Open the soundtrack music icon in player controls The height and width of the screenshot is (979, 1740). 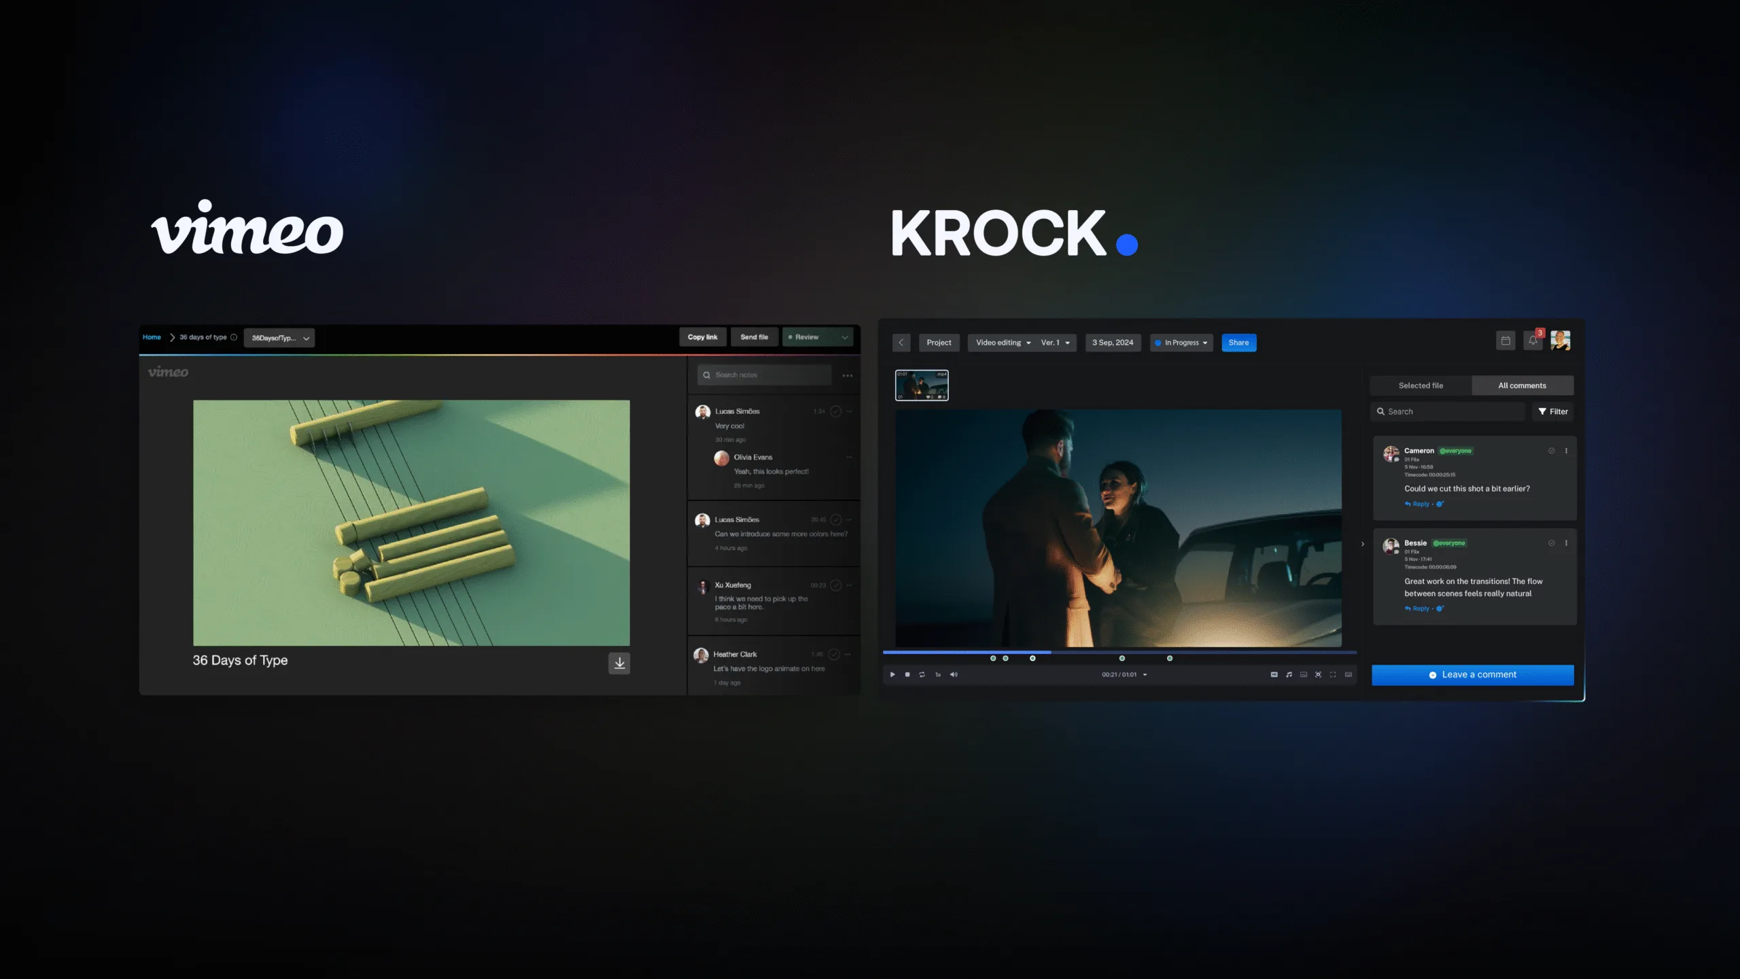1289,674
